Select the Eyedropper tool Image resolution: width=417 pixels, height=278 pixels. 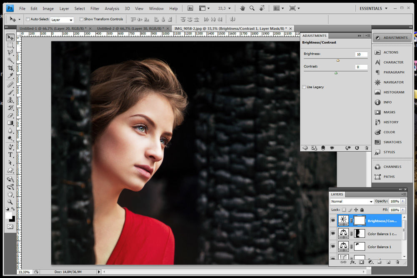pos(10,75)
